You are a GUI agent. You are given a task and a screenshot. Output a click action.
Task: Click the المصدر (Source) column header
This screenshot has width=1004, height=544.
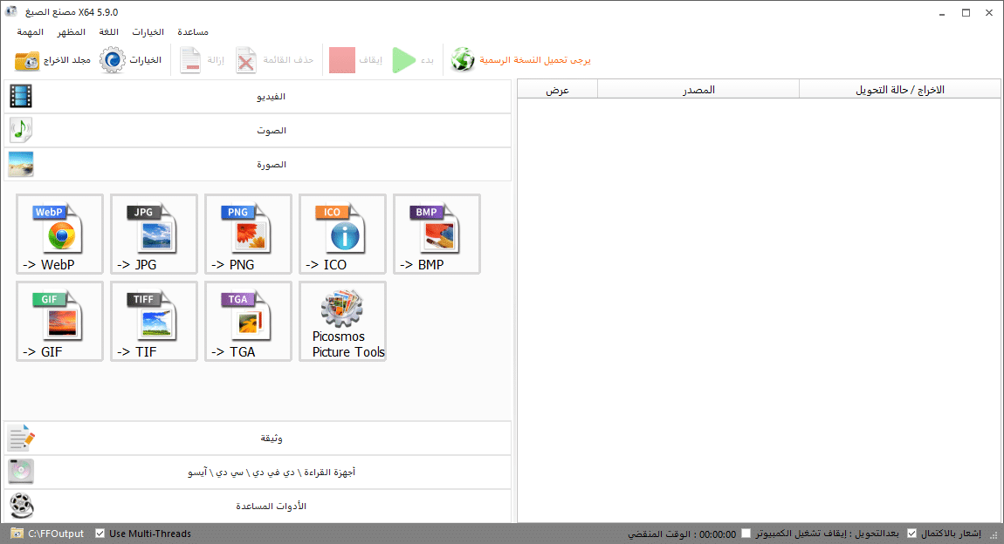pos(698,90)
